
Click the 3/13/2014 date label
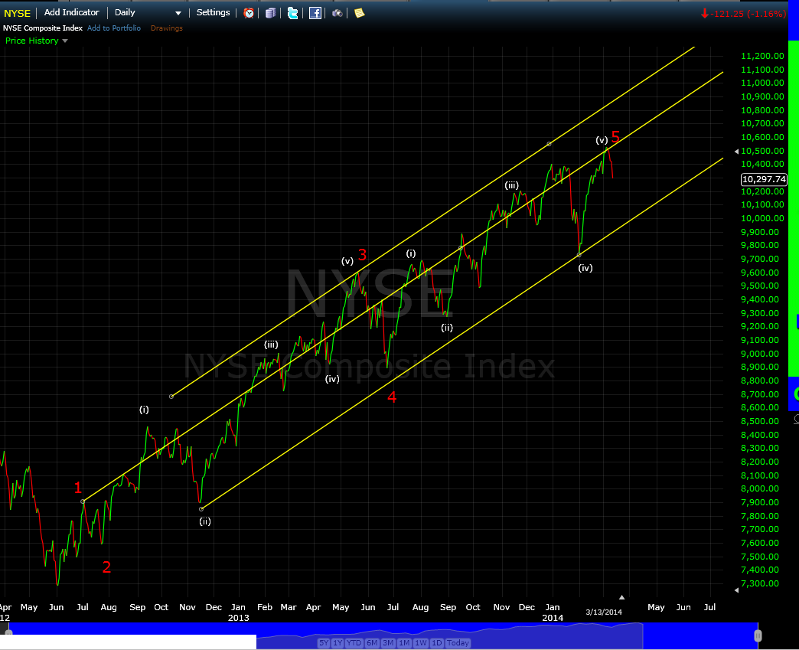point(604,612)
